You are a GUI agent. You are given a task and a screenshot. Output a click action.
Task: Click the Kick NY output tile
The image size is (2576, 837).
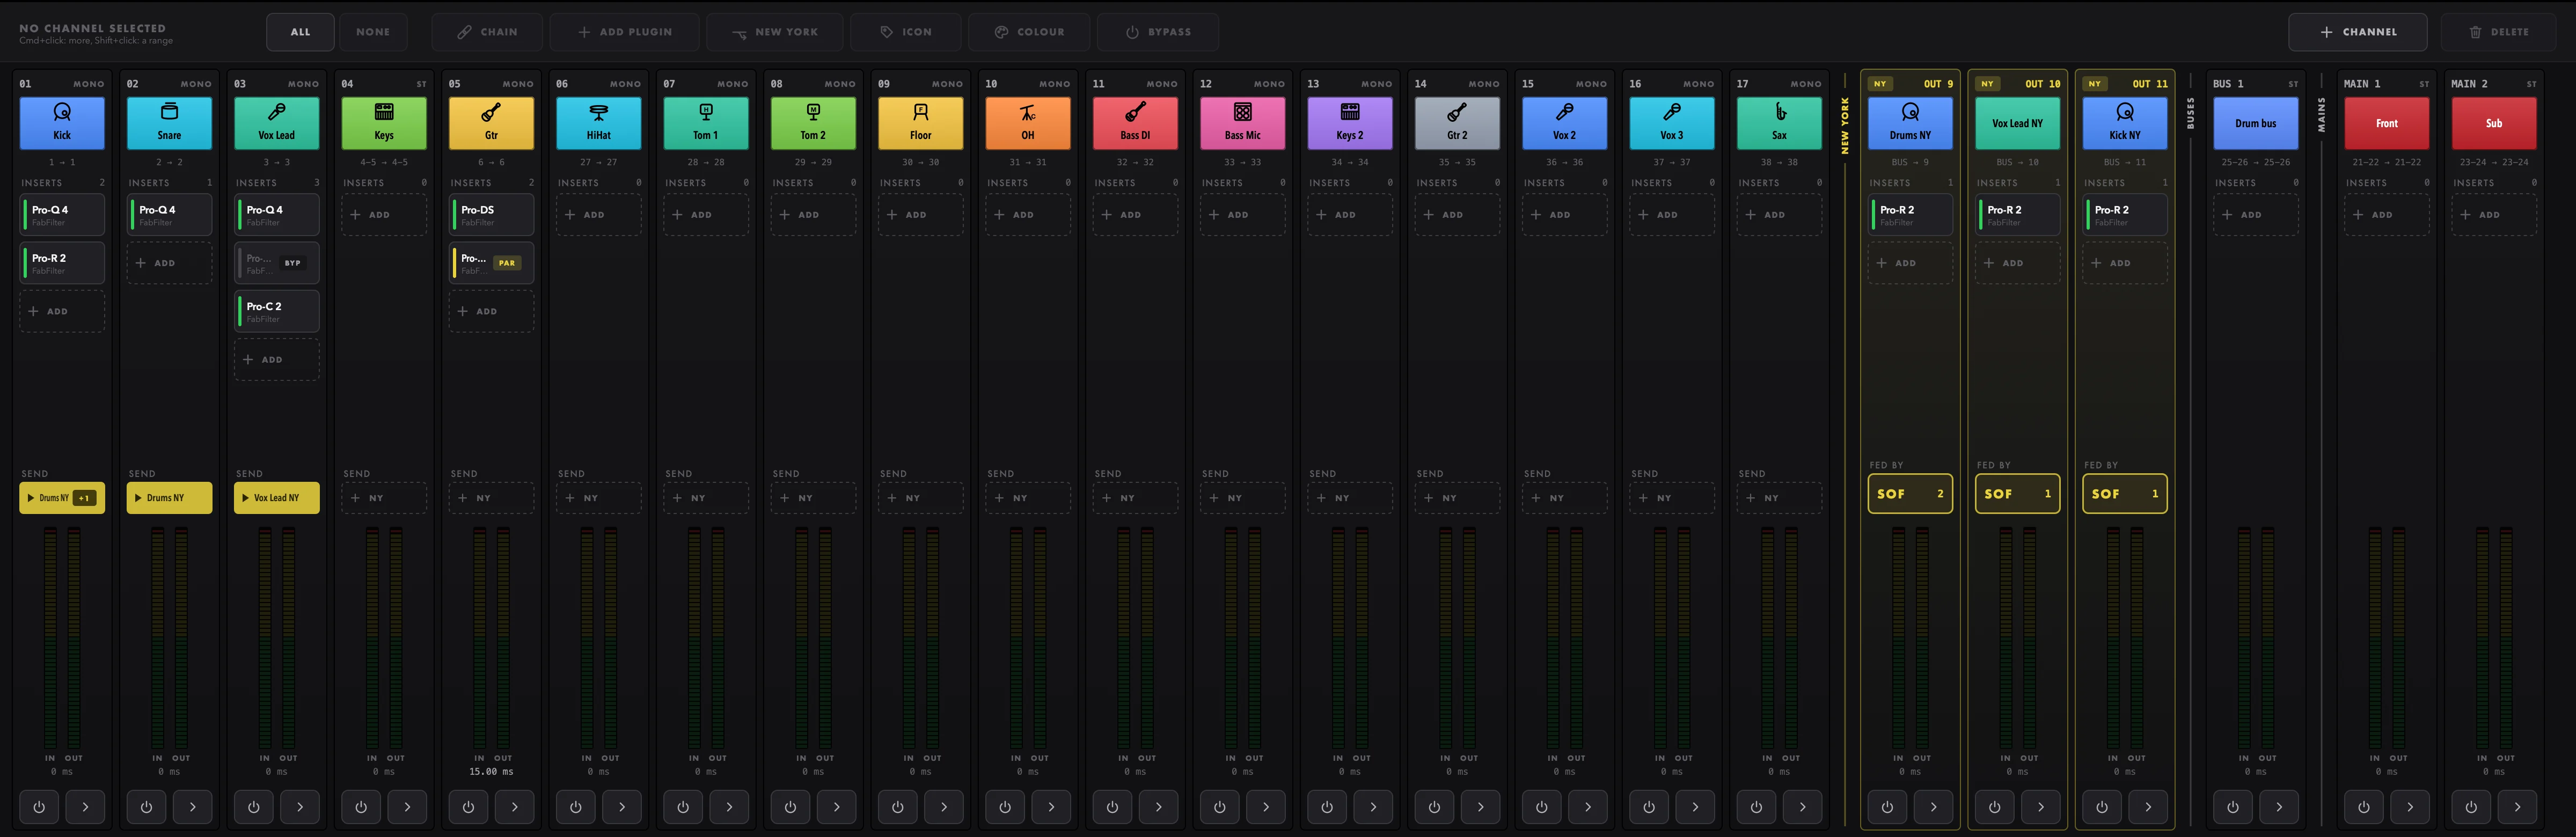coord(2125,123)
